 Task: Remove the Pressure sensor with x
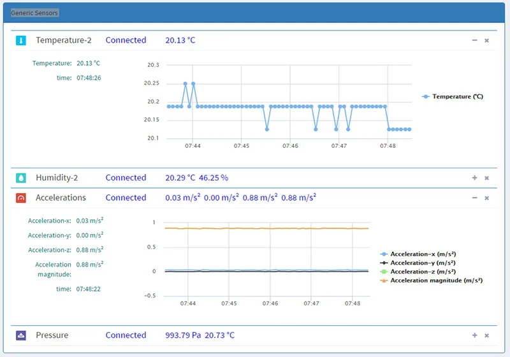pyautogui.click(x=486, y=335)
